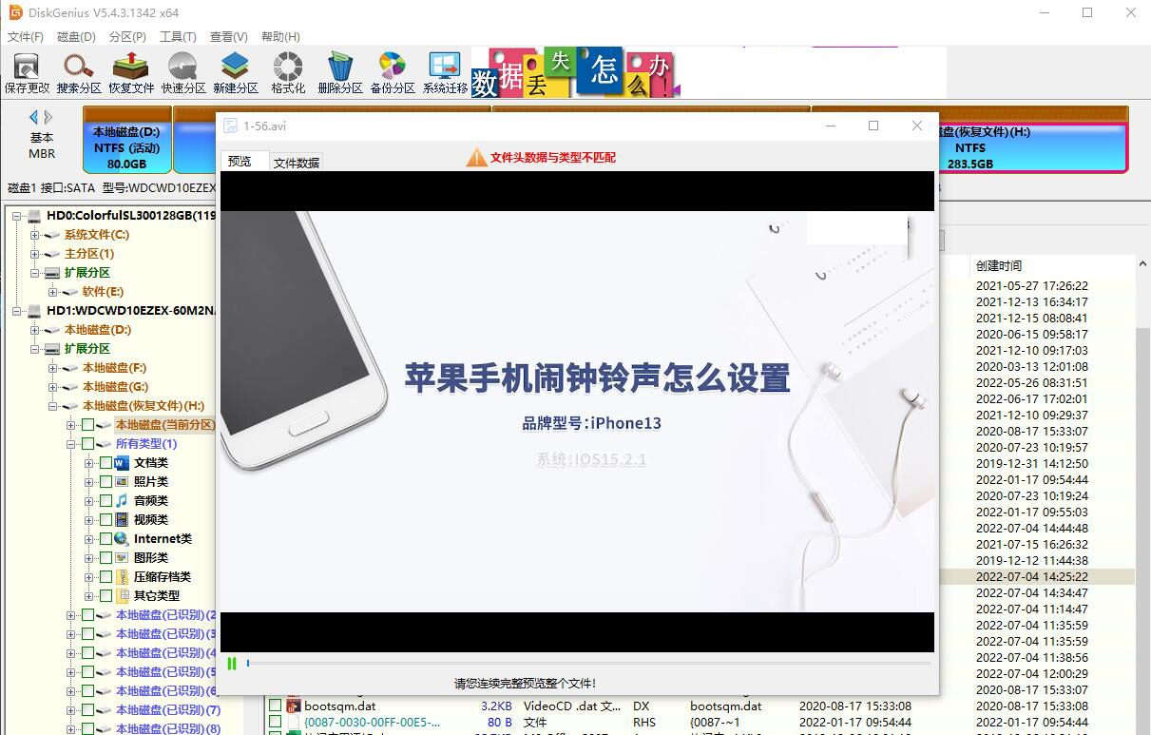Click the warning triangle in the preview window

[x=476, y=157]
